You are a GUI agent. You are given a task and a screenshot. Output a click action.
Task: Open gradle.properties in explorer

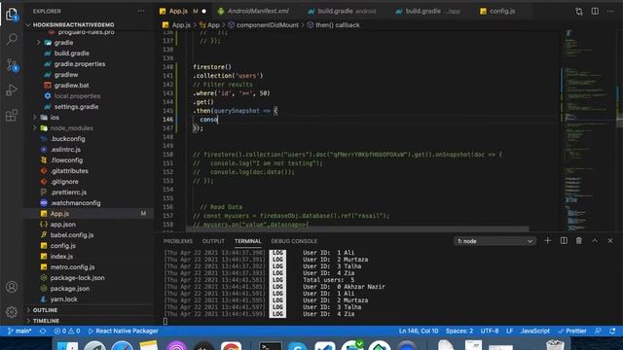(80, 64)
